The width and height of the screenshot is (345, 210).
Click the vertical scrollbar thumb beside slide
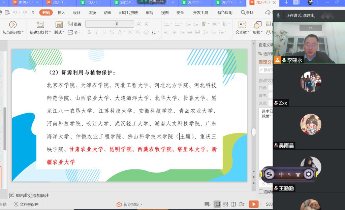coord(253,132)
